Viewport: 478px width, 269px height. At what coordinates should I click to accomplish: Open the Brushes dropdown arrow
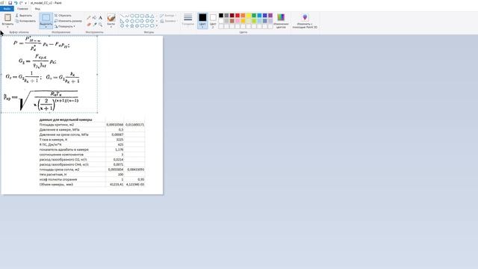[x=111, y=27]
